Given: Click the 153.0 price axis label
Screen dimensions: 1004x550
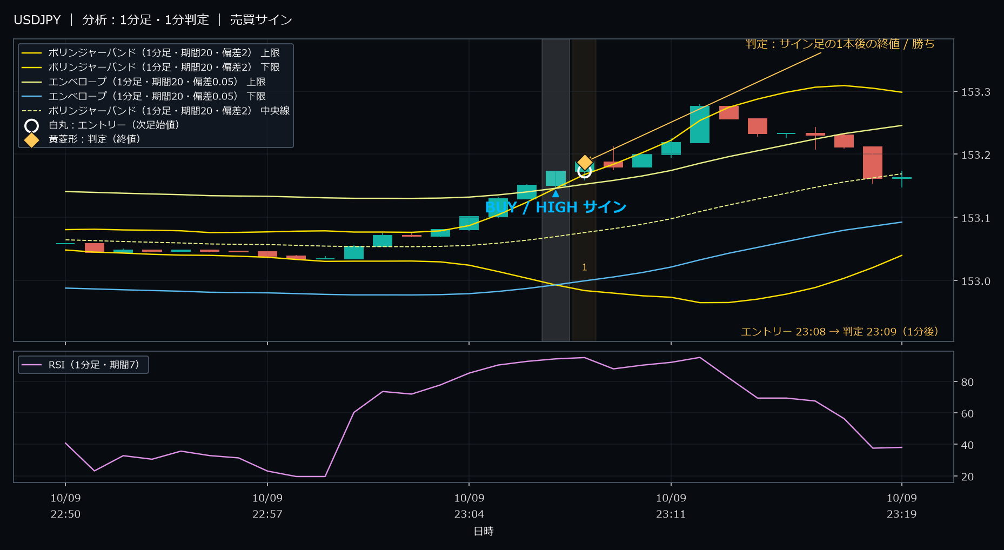Looking at the screenshot, I should pos(975,281).
